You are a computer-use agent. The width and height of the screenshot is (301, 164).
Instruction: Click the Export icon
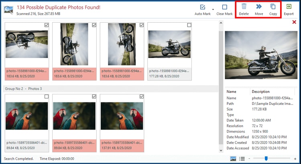coord(289,7)
